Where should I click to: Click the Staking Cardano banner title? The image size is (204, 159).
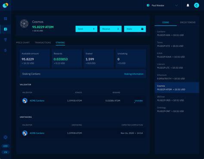[x=31, y=74]
